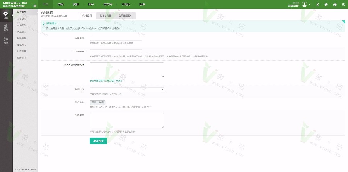
Task: Open the 商城设置 tab
Action: [87, 15]
